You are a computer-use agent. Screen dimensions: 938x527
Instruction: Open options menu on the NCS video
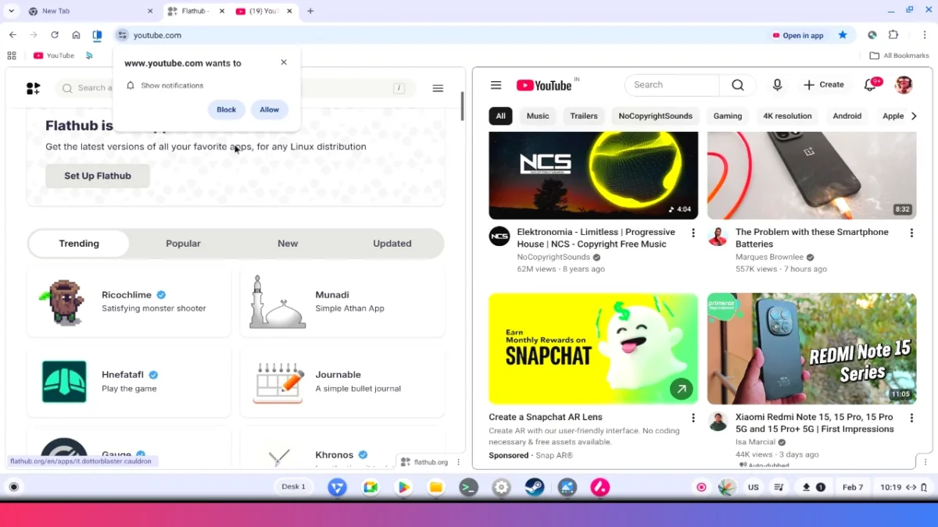click(693, 232)
